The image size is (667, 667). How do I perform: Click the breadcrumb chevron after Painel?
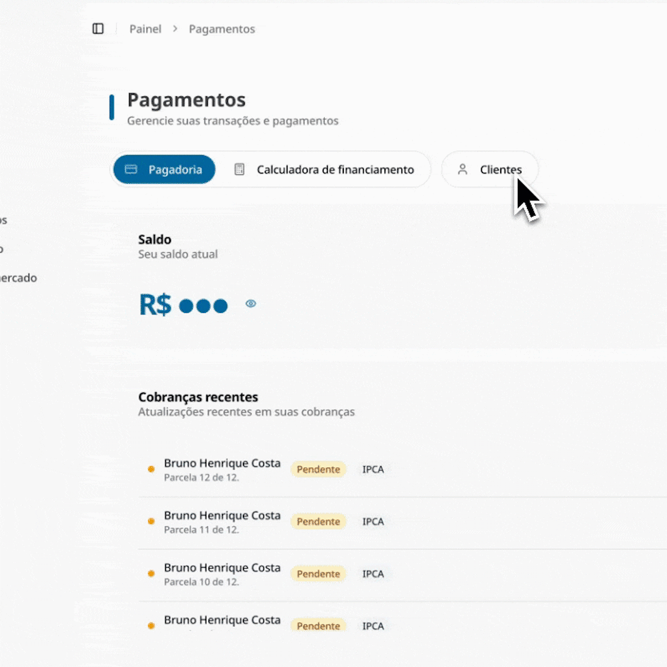pyautogui.click(x=175, y=29)
